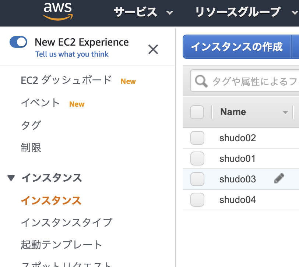
Task: Open the Tell us what you think link
Action: coord(72,54)
